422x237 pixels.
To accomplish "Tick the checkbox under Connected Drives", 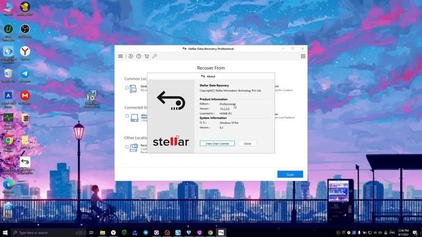I will point(127,116).
